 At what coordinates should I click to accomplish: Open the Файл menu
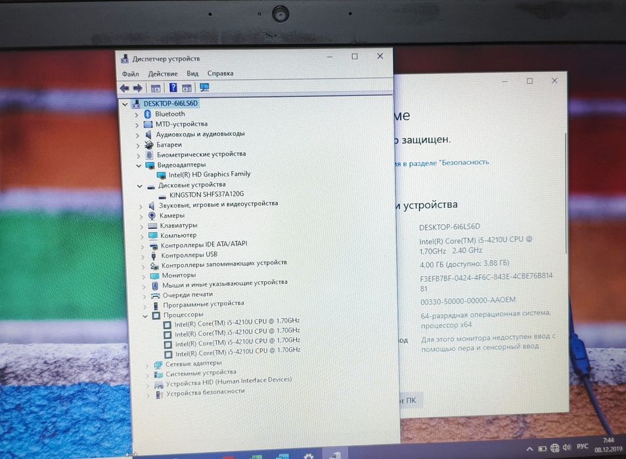tap(130, 74)
